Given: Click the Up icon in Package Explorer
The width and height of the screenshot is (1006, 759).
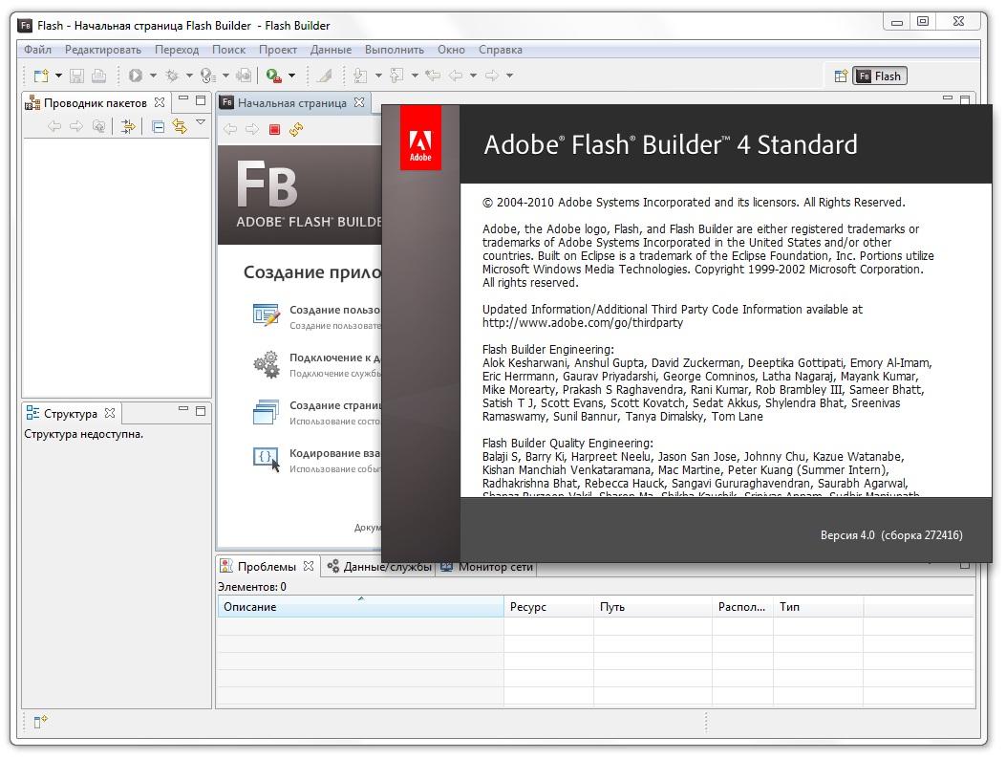Looking at the screenshot, I should [98, 127].
